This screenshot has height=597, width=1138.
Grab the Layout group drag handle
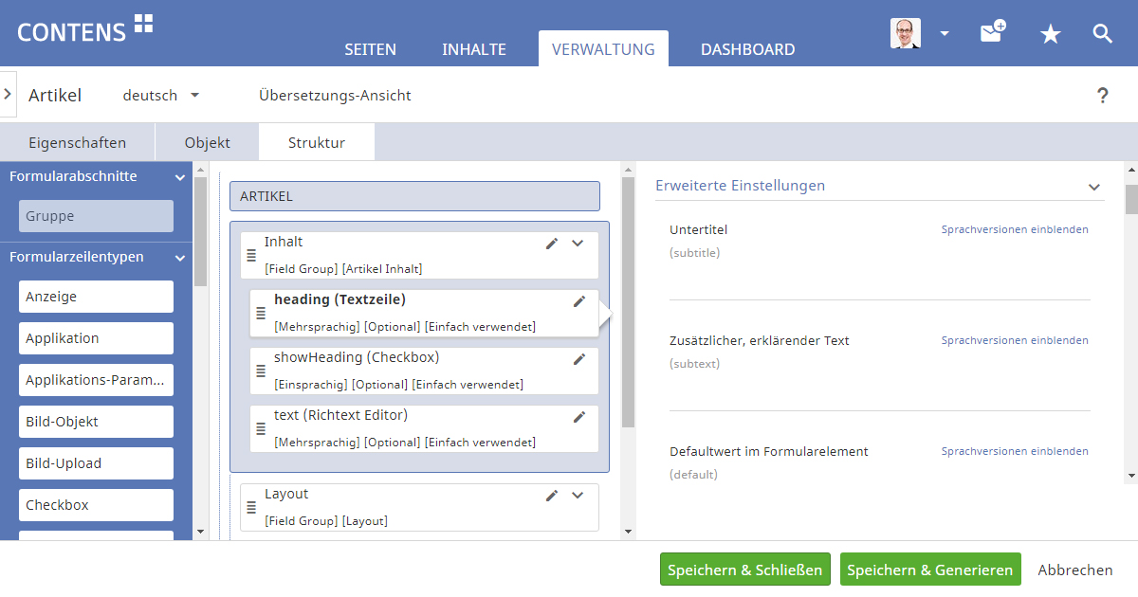[x=251, y=508]
